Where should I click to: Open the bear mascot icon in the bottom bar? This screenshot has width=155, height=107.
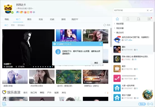click(x=4, y=104)
